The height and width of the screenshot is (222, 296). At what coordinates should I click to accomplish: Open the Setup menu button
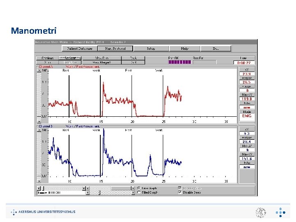151,49
